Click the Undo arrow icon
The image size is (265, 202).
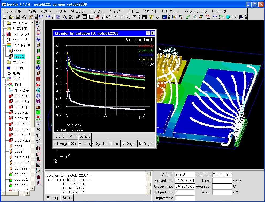[41, 17]
